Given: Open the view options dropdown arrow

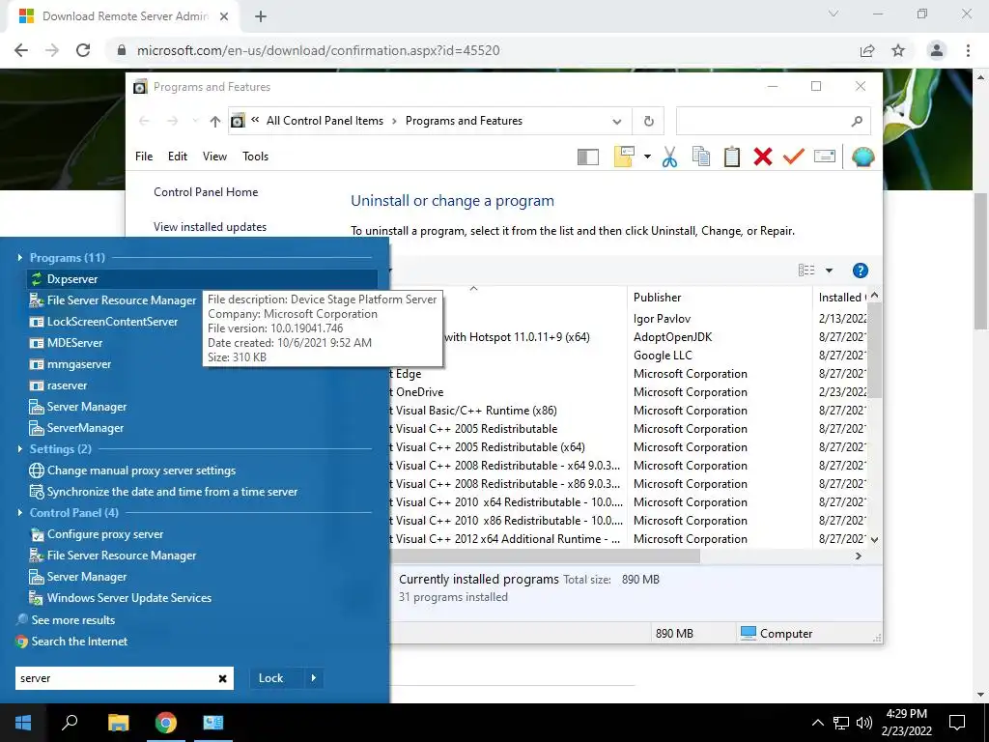Looking at the screenshot, I should pyautogui.click(x=829, y=271).
